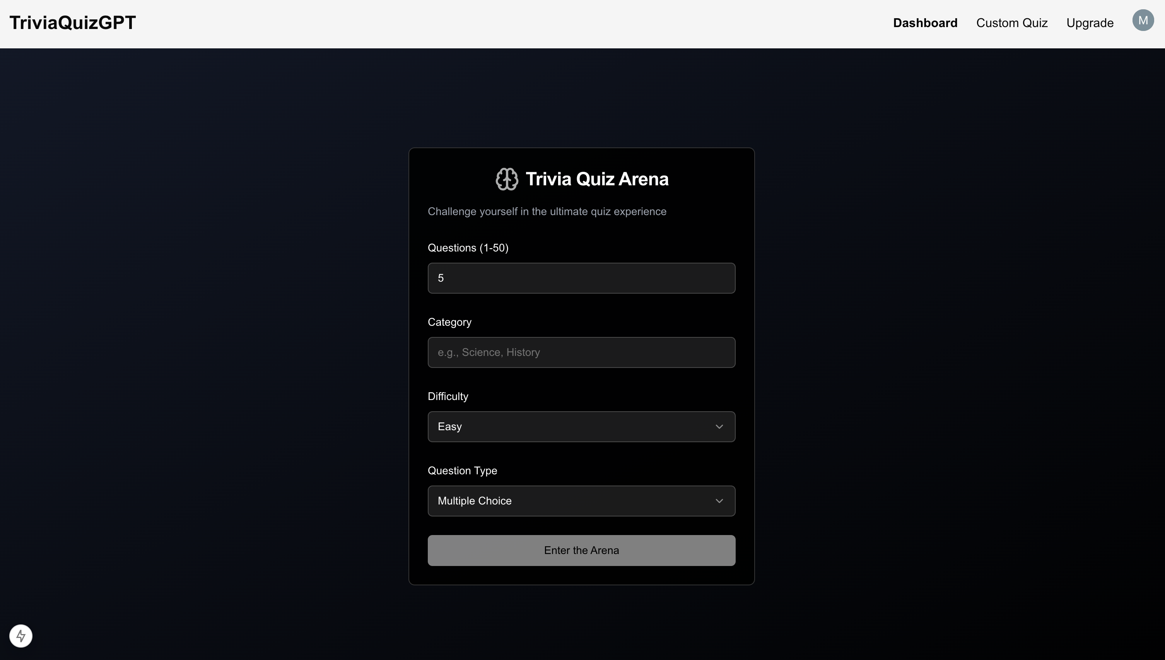Open the Custom Quiz page
The height and width of the screenshot is (660, 1165).
[x=1011, y=23]
